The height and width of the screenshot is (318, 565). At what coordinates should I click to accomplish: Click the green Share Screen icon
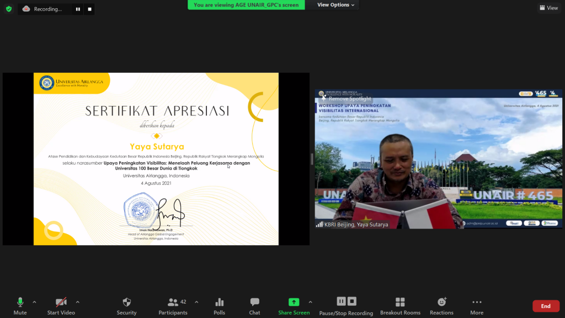(294, 303)
